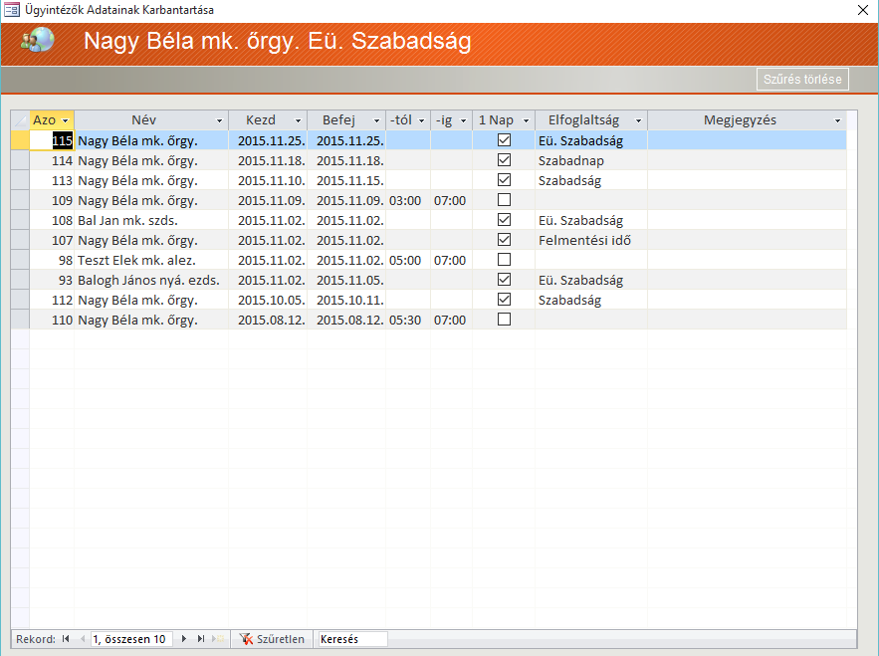Image resolution: width=879 pixels, height=656 pixels.
Task: Click Kezd date 2015.08.12. in record 110
Action: [x=268, y=320]
